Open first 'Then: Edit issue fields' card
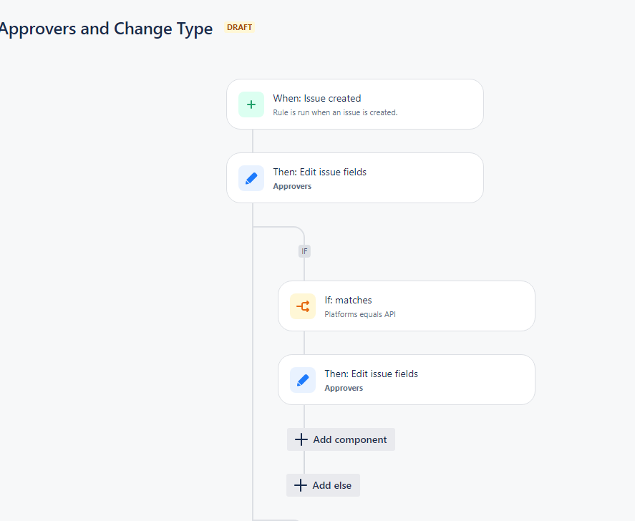635x521 pixels. click(x=355, y=178)
